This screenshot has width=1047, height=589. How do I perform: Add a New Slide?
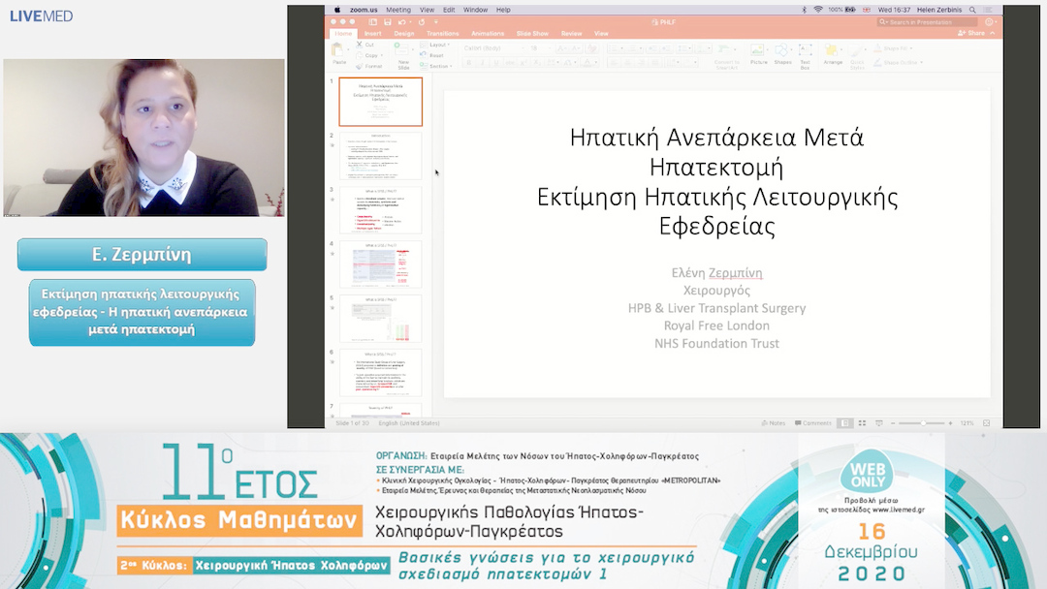pyautogui.click(x=403, y=57)
